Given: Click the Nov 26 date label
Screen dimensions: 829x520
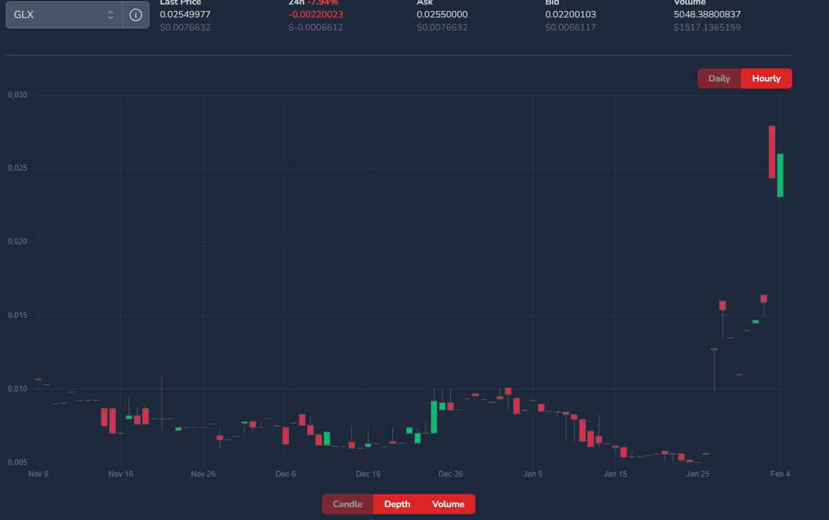Looking at the screenshot, I should [x=203, y=474].
